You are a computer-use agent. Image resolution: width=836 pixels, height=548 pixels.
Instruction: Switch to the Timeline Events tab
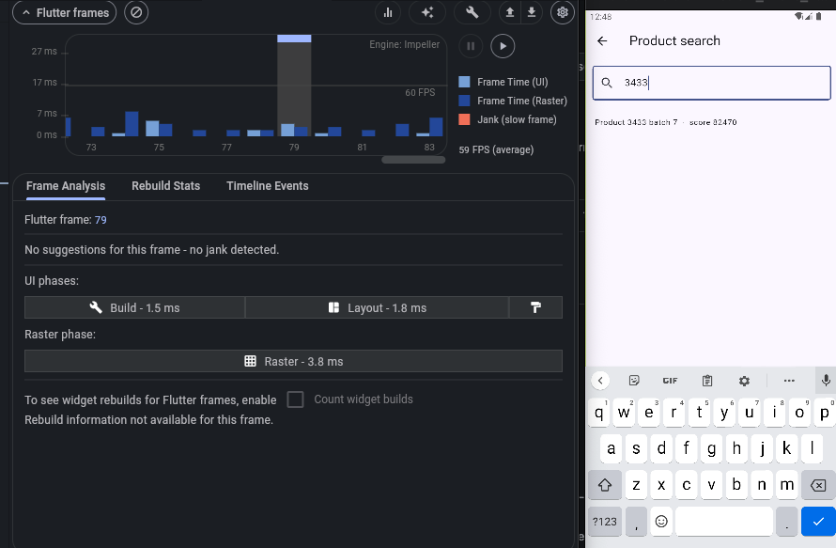pyautogui.click(x=268, y=186)
